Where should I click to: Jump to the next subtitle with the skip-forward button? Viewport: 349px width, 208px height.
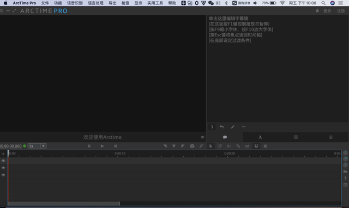(x=115, y=146)
